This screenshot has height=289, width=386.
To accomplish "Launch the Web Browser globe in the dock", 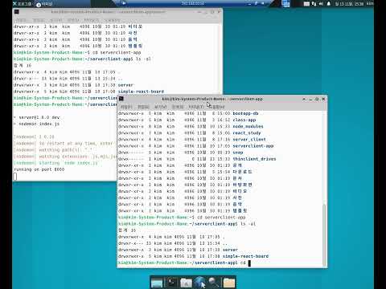I will [200, 283].
